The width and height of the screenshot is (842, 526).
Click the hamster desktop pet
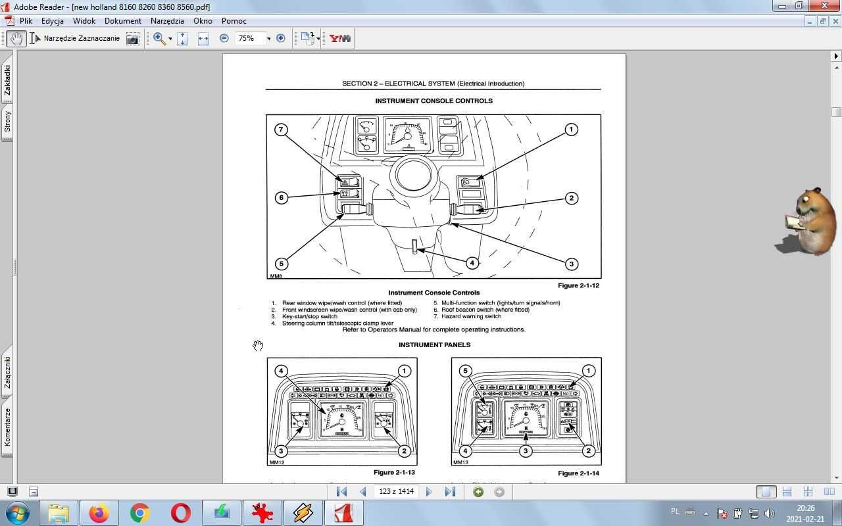[808, 222]
